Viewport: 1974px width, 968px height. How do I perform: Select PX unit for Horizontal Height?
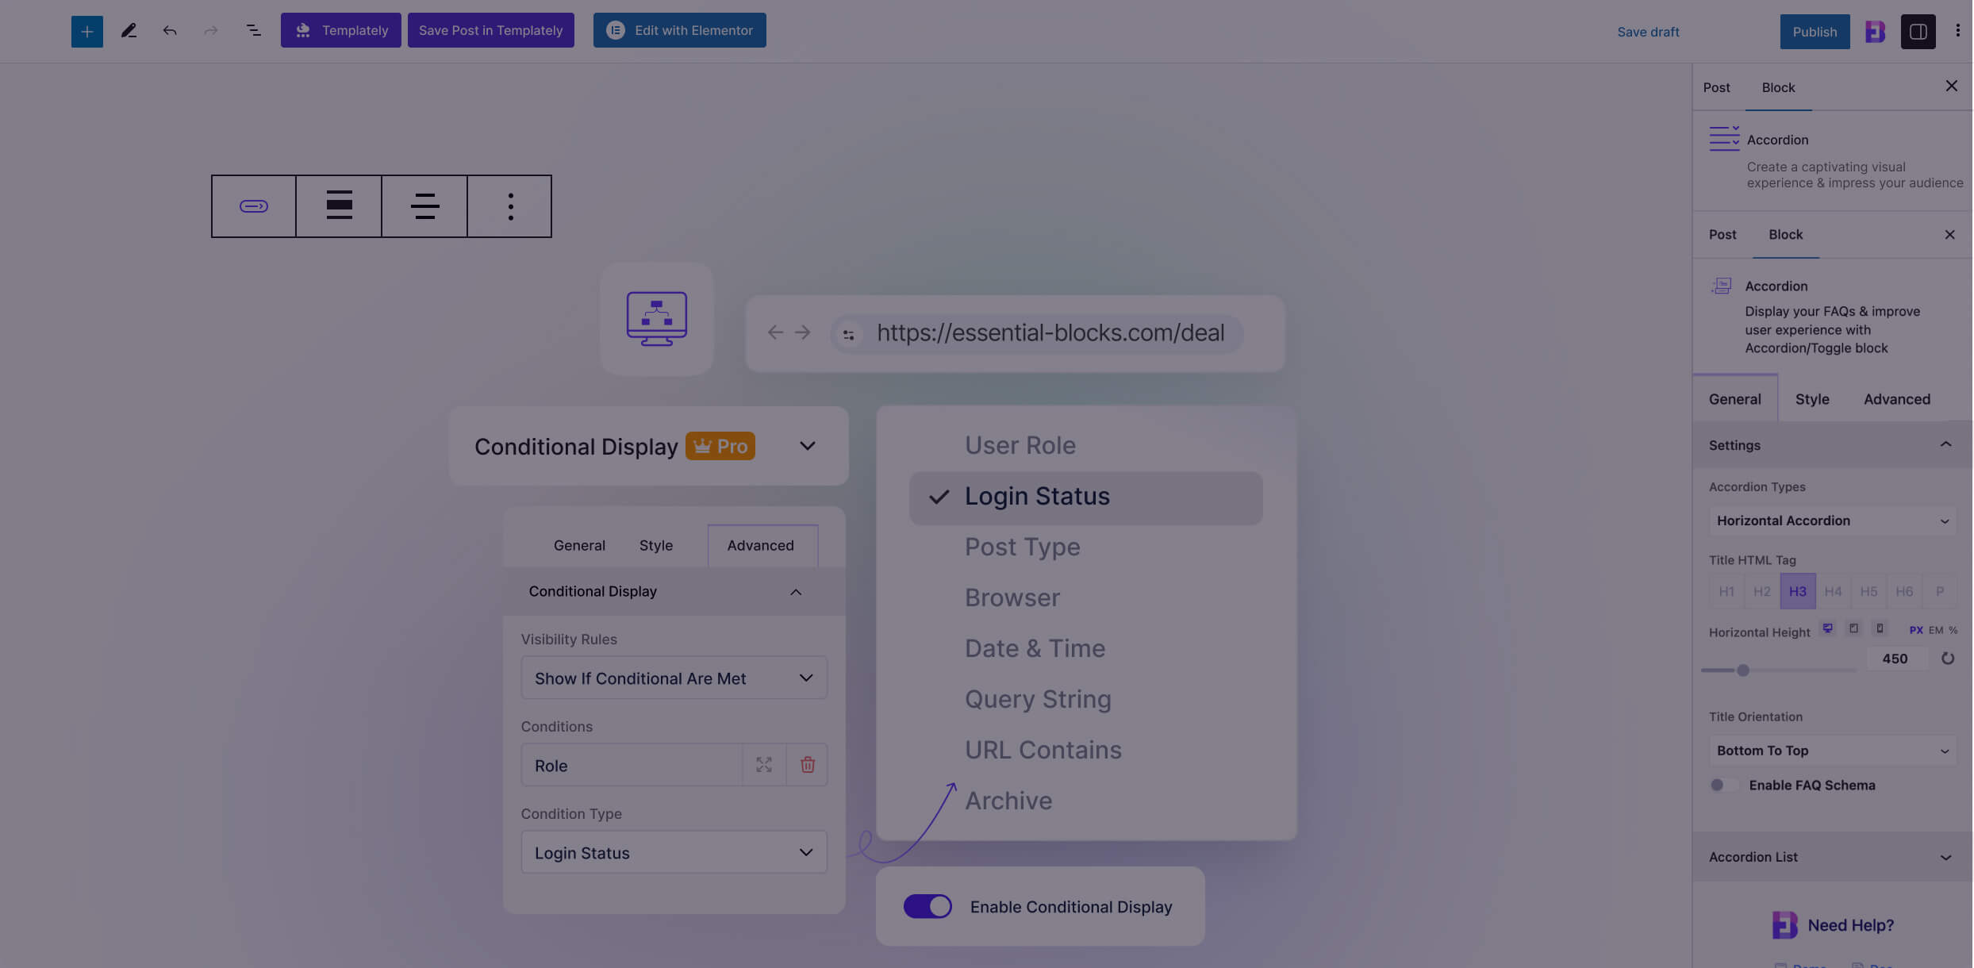click(x=1916, y=630)
